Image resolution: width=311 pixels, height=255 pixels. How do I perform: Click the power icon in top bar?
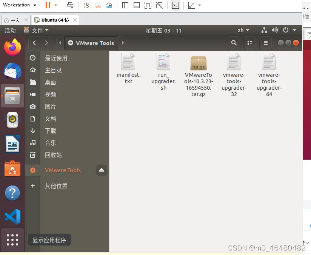click(x=286, y=30)
